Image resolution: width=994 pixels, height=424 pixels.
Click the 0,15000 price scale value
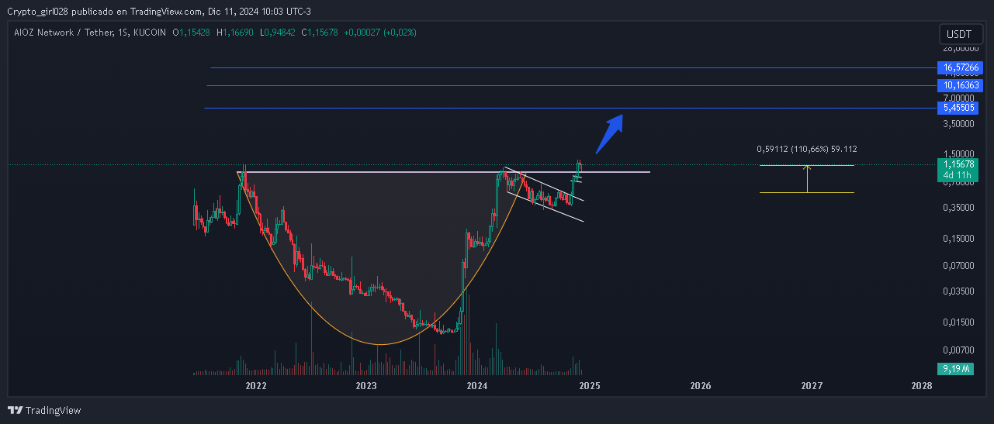tap(958, 239)
